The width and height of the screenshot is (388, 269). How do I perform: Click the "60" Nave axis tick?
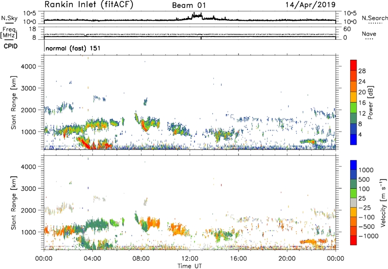coord(347,29)
